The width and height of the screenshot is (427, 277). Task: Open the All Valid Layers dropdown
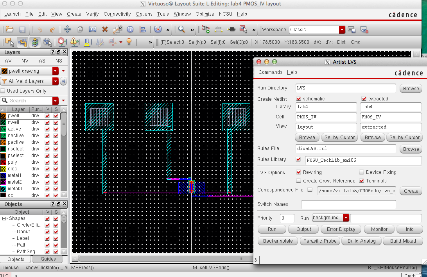click(55, 81)
